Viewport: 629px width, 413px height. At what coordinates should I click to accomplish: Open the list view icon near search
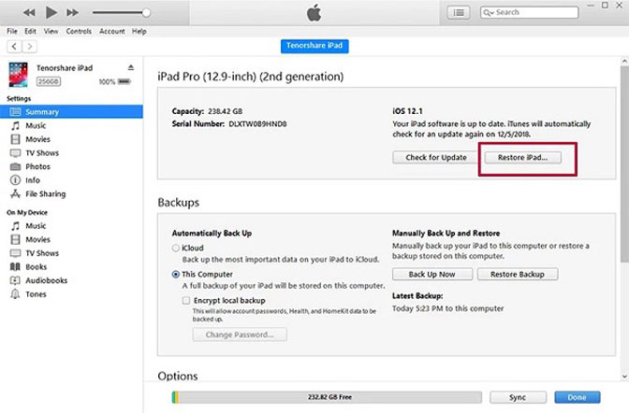point(459,13)
